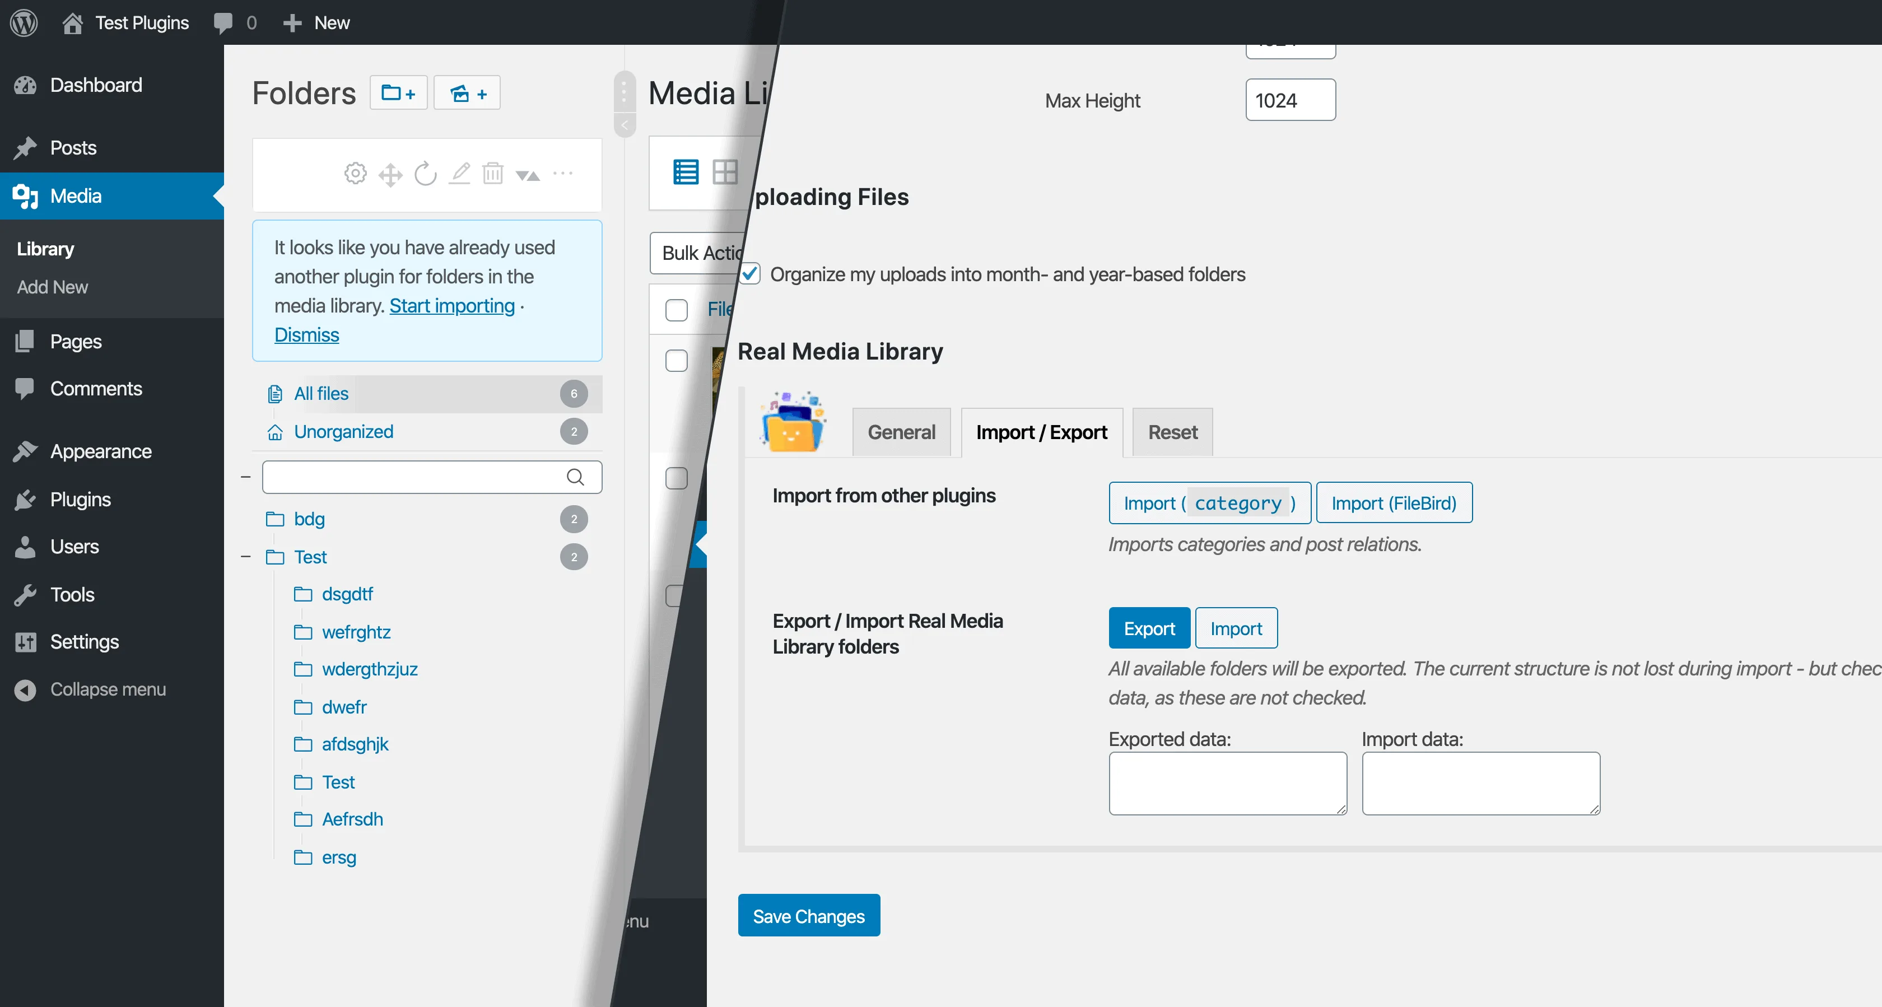Click the rename folder pencil icon
The height and width of the screenshot is (1007, 1882).
click(x=459, y=174)
